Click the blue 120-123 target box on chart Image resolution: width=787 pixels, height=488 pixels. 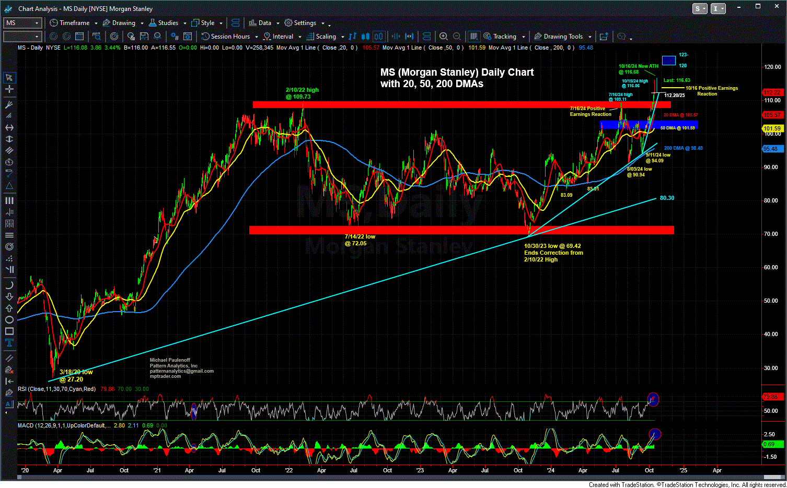click(x=668, y=61)
